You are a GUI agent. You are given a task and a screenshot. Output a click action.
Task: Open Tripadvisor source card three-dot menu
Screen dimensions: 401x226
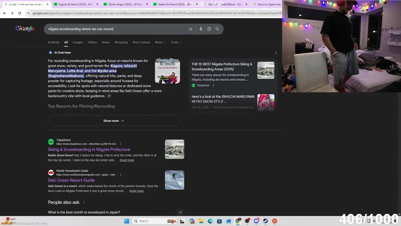pos(213,85)
